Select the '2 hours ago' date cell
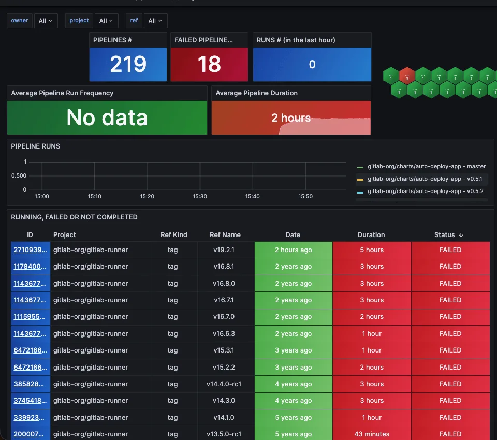The height and width of the screenshot is (440, 497). pyautogui.click(x=294, y=250)
